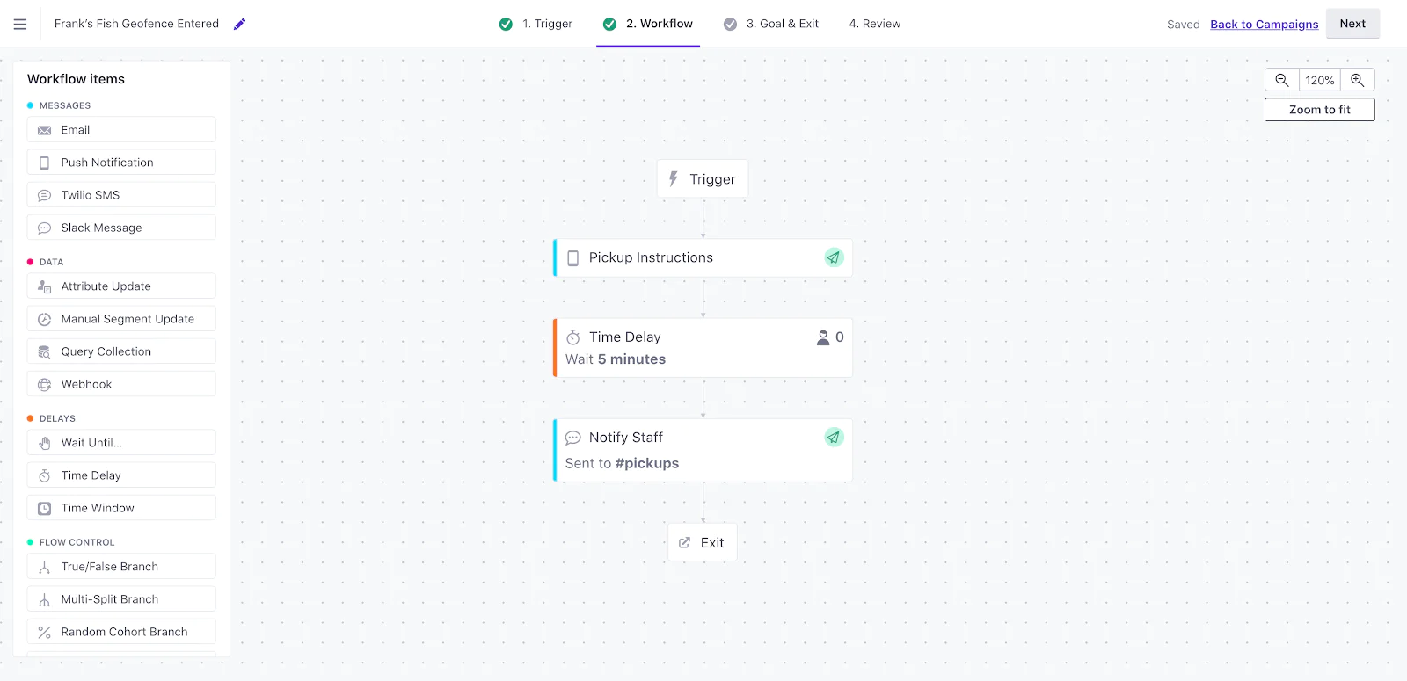
Task: Select the Twilio SMS item
Action: coord(120,194)
